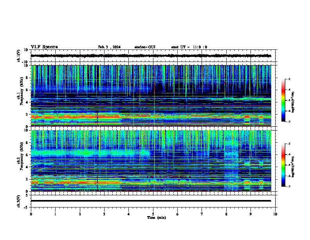Image resolution: width=310 pixels, height=240 pixels.
Task: Click time axis tick label 1
Action: (x=55, y=214)
